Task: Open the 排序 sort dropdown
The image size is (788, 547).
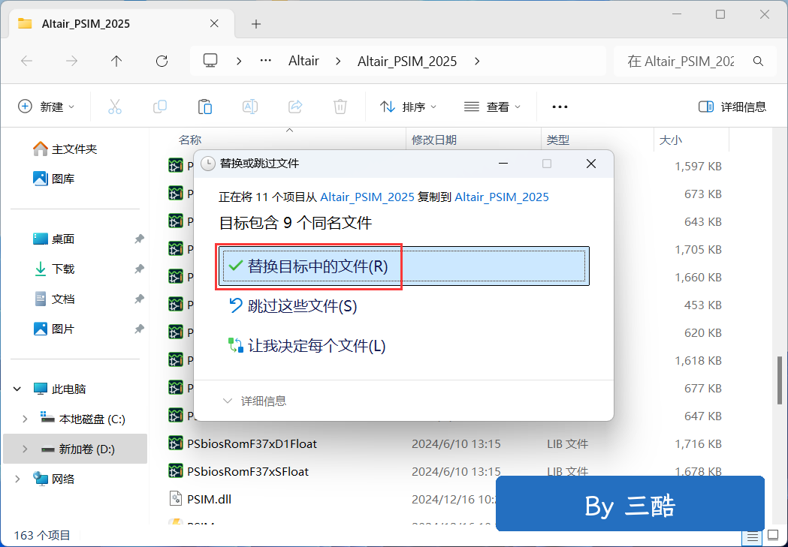Action: pyautogui.click(x=408, y=107)
